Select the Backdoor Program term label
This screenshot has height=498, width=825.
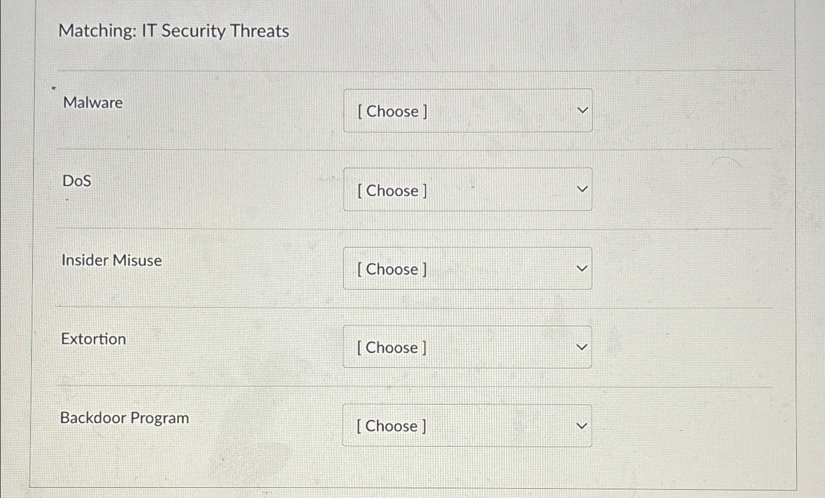[124, 418]
